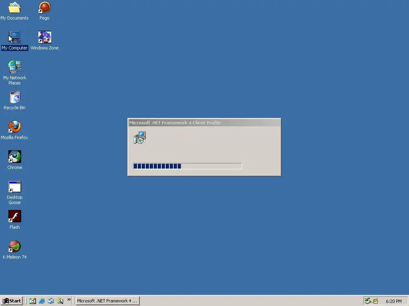Click the Windows Zone Sonic icon

tap(45, 37)
